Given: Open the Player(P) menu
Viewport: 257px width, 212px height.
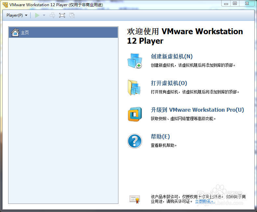Looking at the screenshot, I should point(17,15).
